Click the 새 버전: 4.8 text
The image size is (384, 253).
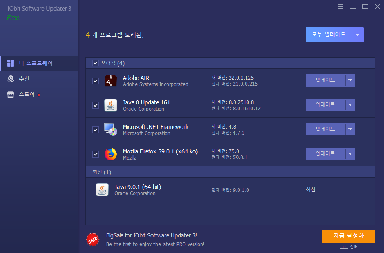click(224, 127)
